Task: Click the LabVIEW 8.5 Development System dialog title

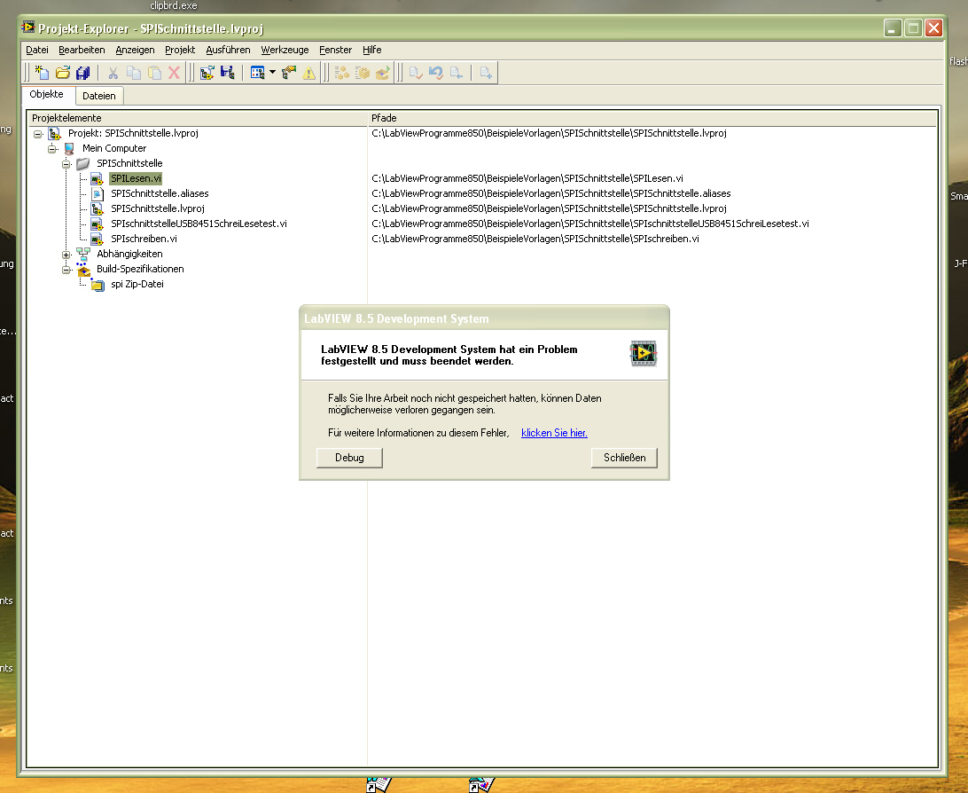Action: 396,318
